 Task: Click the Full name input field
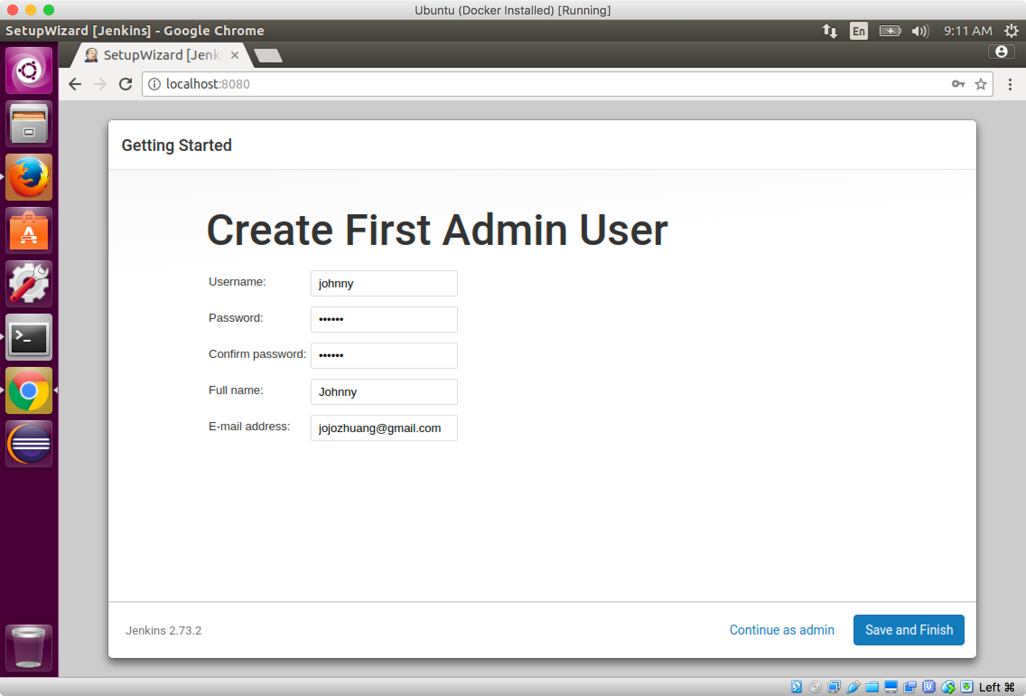coord(383,391)
